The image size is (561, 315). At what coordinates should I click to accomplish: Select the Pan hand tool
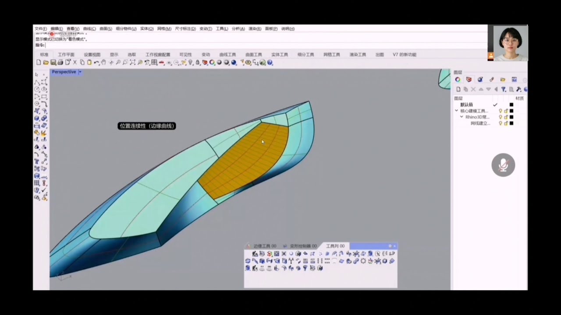tap(103, 63)
